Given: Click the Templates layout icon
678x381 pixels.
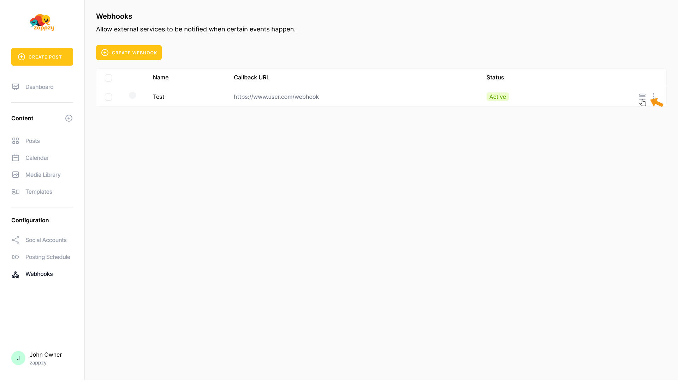Looking at the screenshot, I should pyautogui.click(x=16, y=192).
